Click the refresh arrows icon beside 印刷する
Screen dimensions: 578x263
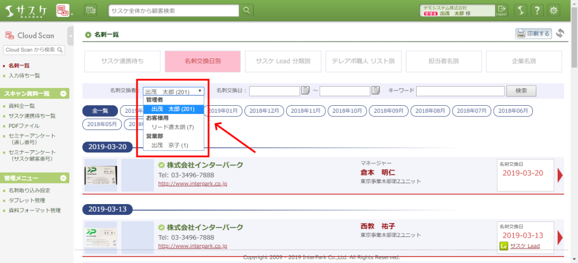click(x=560, y=34)
